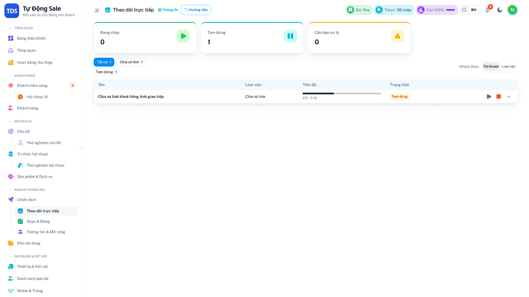
Task: Open Soạn & Đăng composer
Action: (x=46, y=221)
